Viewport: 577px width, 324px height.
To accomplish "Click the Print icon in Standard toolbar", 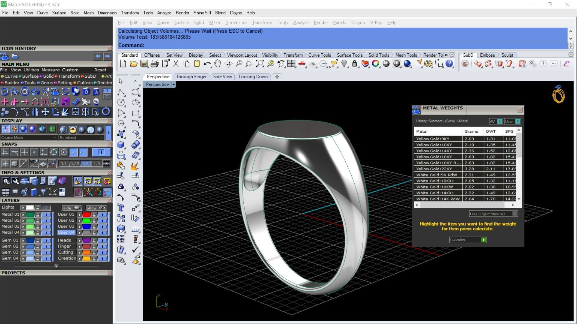I will pos(155,64).
